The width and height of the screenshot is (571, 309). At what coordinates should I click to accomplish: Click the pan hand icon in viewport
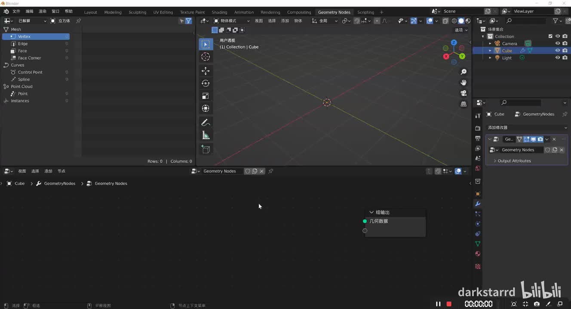[464, 82]
